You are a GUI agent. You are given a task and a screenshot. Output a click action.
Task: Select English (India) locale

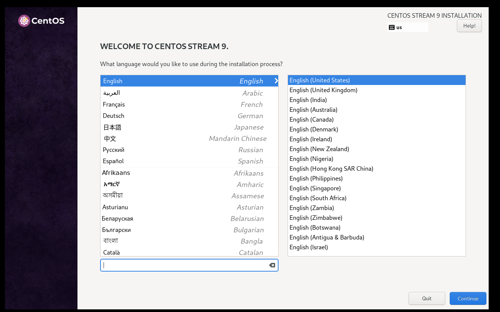pos(377,100)
